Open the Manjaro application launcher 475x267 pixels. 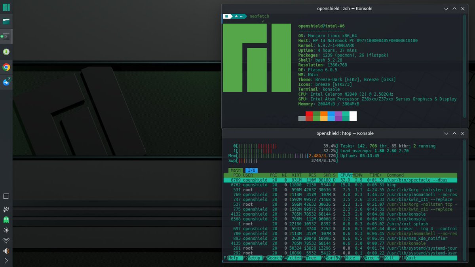pyautogui.click(x=6, y=7)
